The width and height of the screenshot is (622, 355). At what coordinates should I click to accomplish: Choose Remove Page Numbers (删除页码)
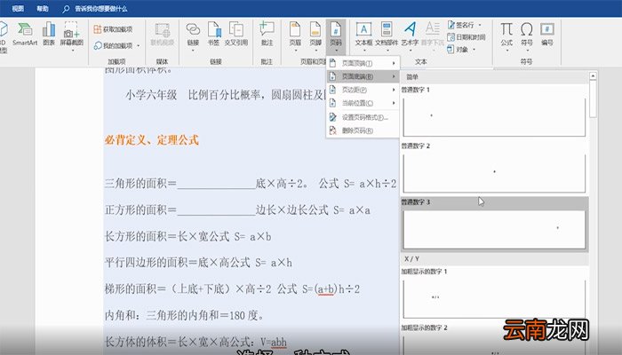(x=363, y=130)
